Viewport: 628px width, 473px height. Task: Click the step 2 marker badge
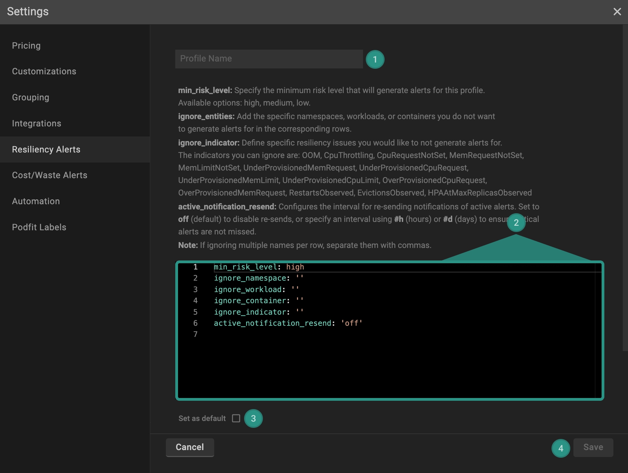516,223
